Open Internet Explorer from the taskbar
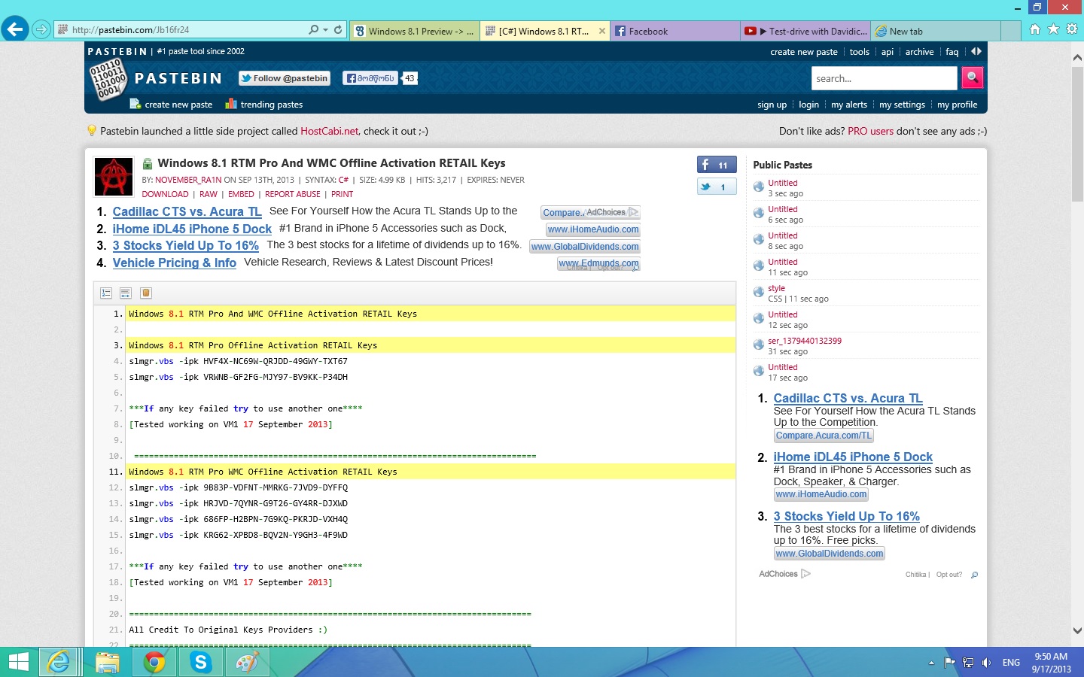 click(x=58, y=662)
